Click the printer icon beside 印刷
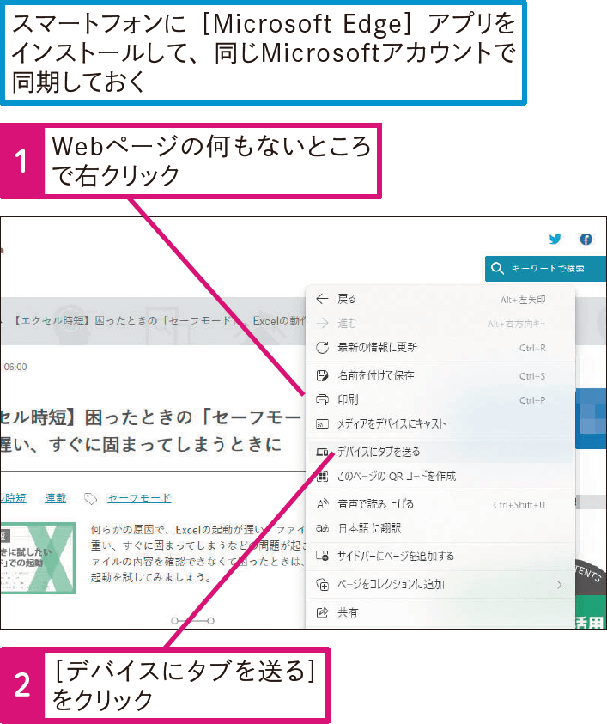 (x=322, y=399)
